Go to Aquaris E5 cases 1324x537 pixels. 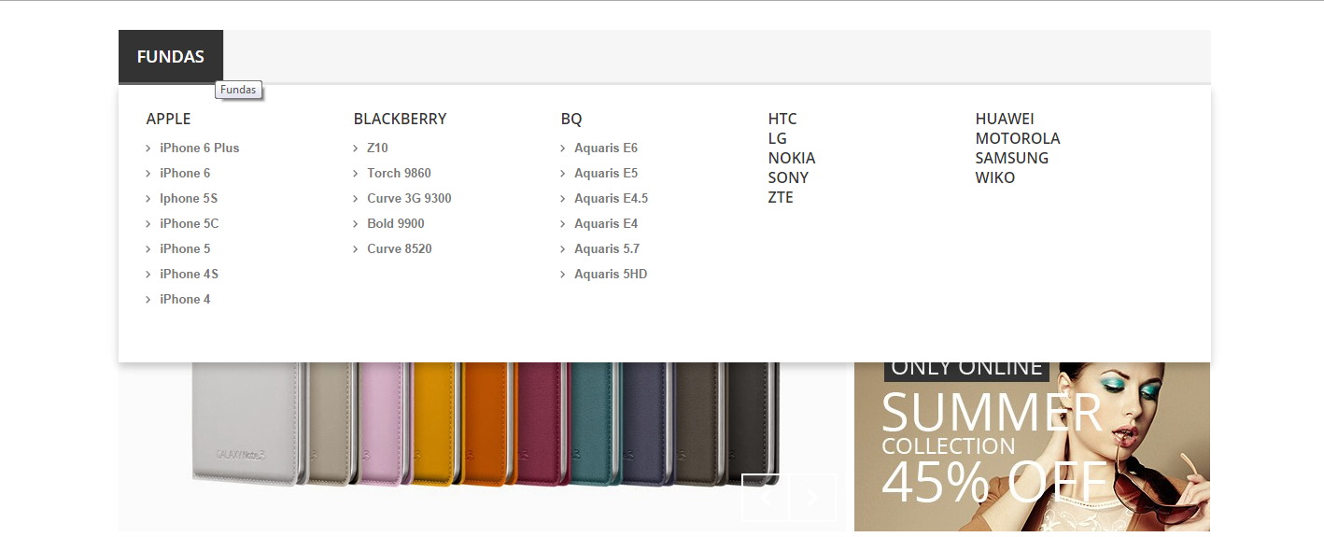[x=606, y=173]
